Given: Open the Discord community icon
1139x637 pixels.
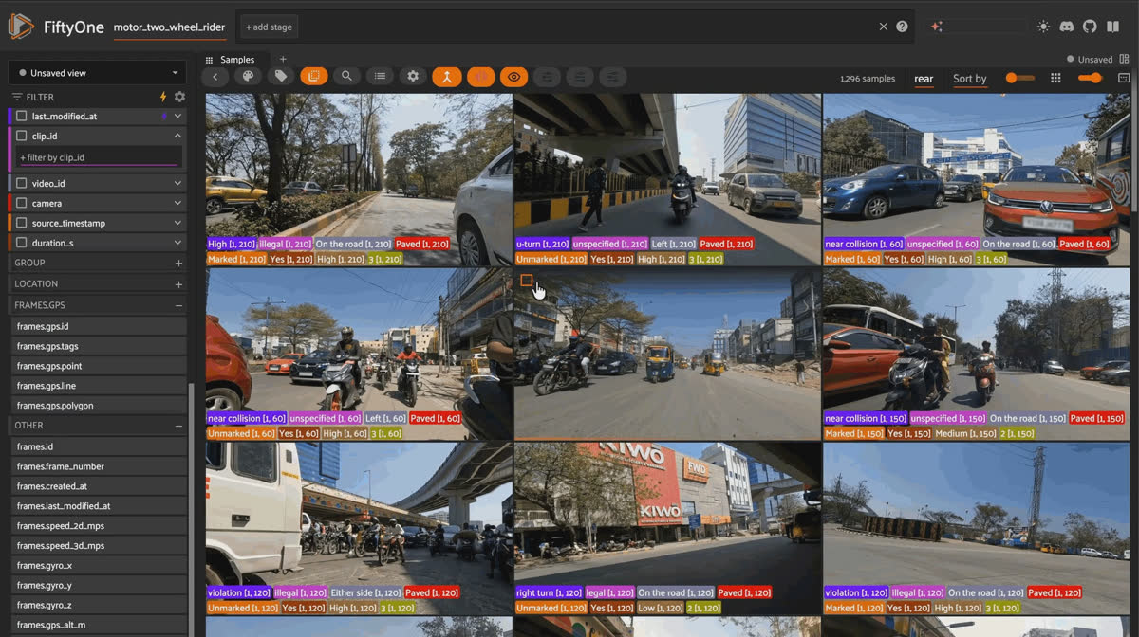Looking at the screenshot, I should pos(1066,27).
